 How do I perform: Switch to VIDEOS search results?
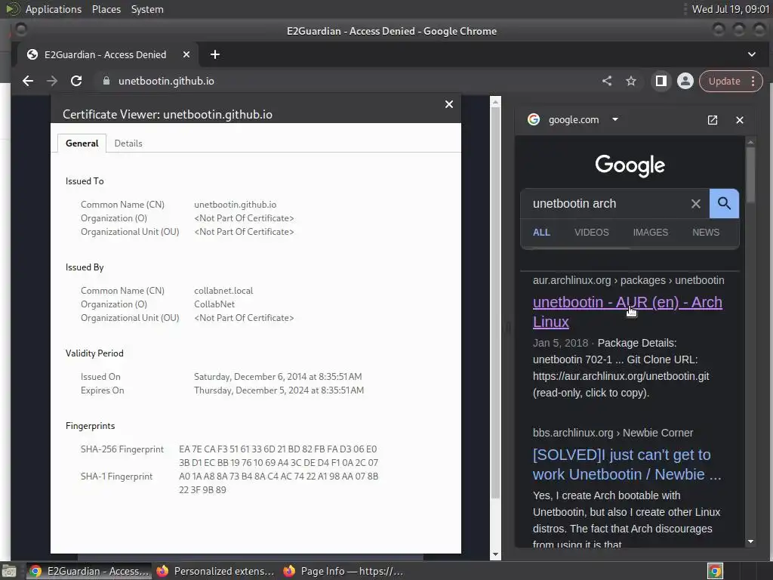click(592, 233)
